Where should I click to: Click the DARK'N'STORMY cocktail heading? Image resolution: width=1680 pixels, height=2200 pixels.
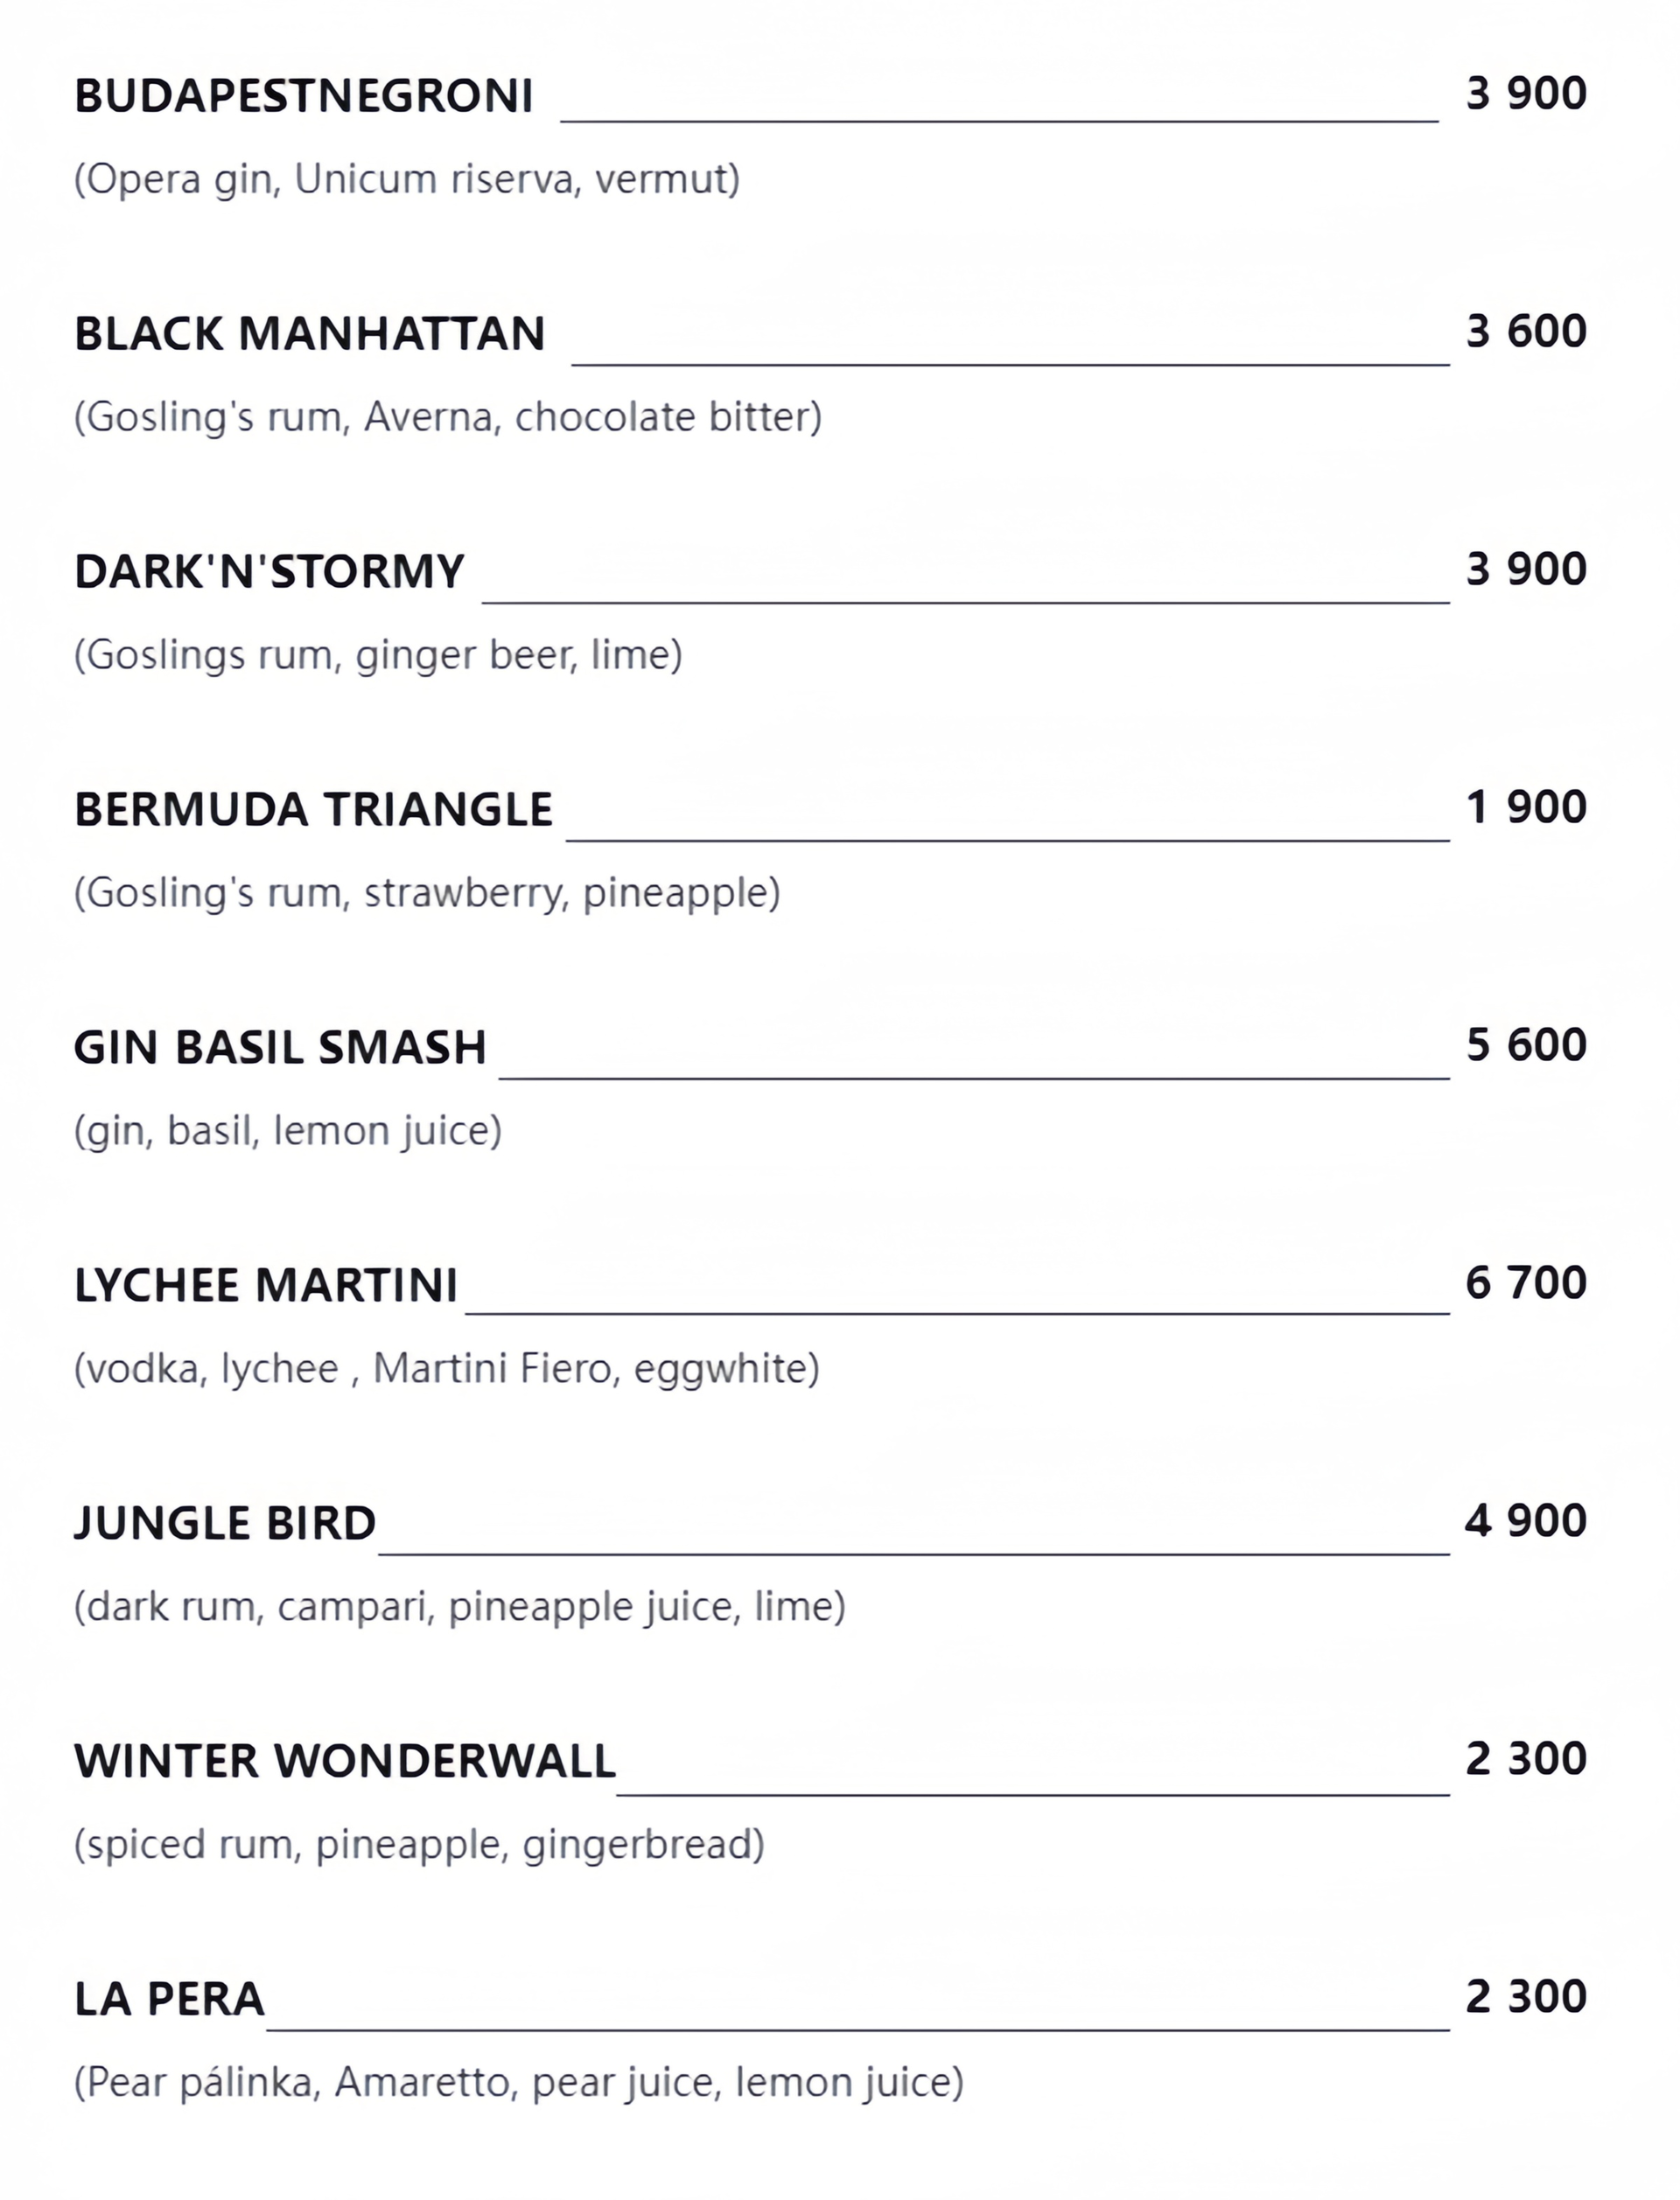(x=269, y=572)
